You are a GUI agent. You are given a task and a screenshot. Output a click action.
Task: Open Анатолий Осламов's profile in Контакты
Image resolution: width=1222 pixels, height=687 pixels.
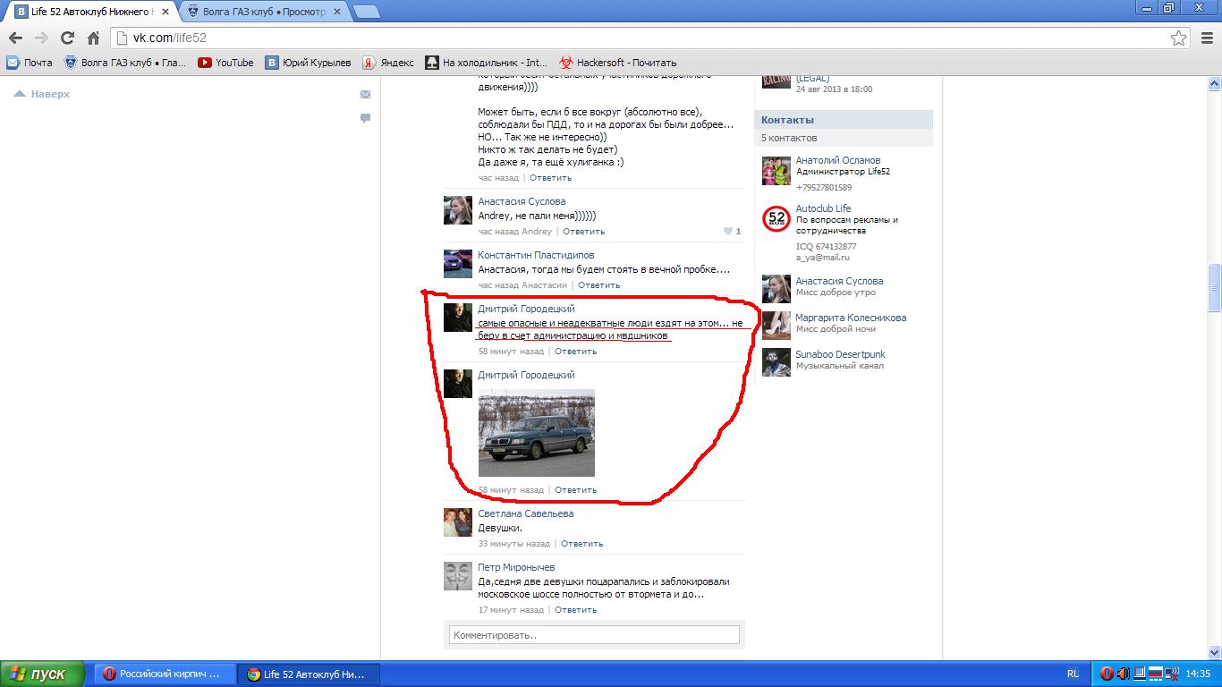[x=837, y=160]
